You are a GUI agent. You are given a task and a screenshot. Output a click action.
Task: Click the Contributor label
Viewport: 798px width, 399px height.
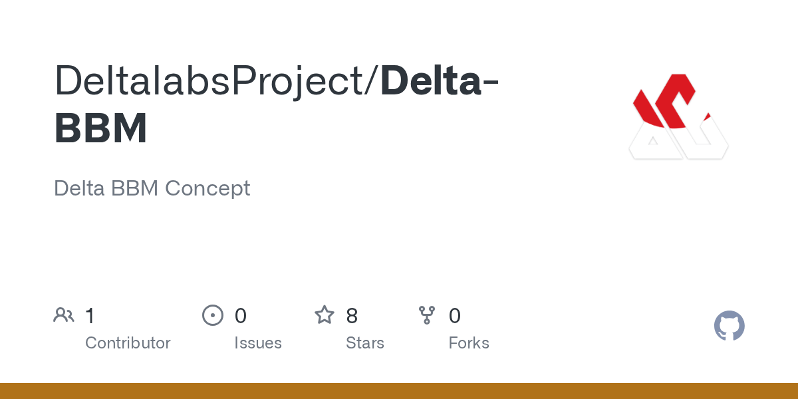pyautogui.click(x=128, y=343)
